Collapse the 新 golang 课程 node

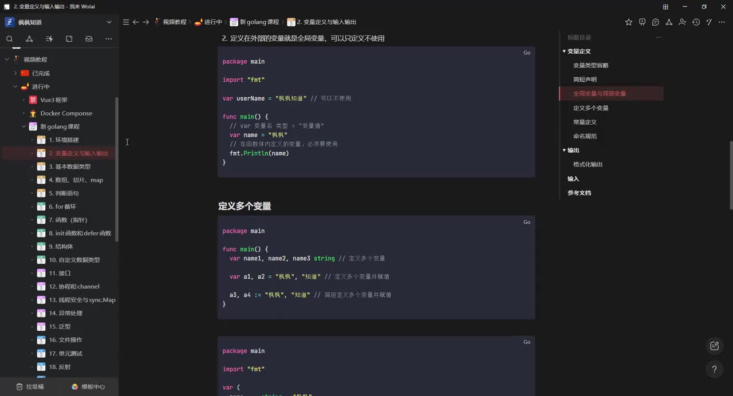pos(24,126)
